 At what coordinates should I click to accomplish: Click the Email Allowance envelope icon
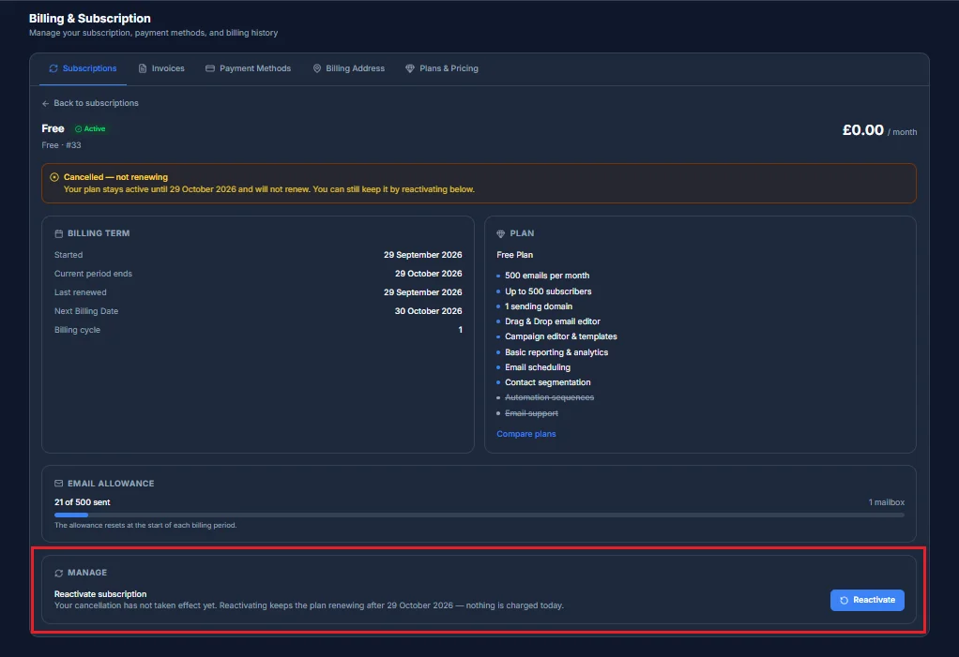click(59, 484)
